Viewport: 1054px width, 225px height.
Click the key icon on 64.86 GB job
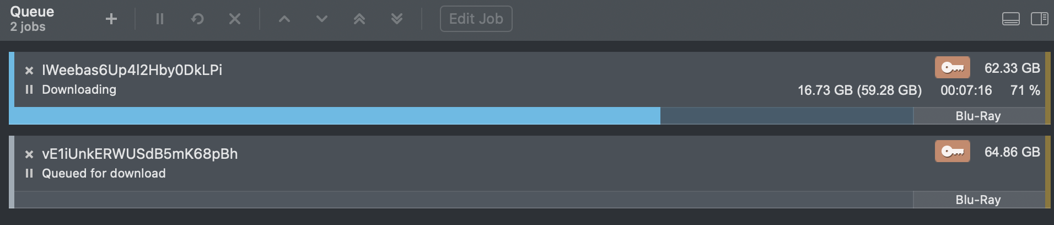click(x=953, y=151)
